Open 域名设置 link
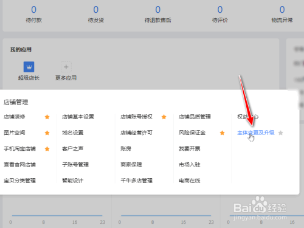Image resolution: width=304 pixels, height=228 pixels. click(73, 133)
